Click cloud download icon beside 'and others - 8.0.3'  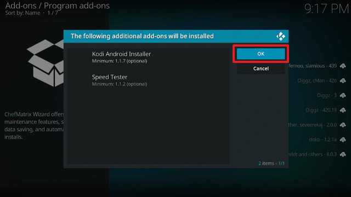343,154
